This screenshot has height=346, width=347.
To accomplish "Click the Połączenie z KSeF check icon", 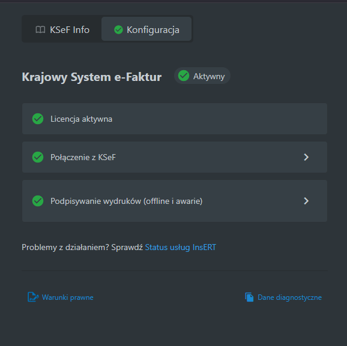I will (38, 157).
